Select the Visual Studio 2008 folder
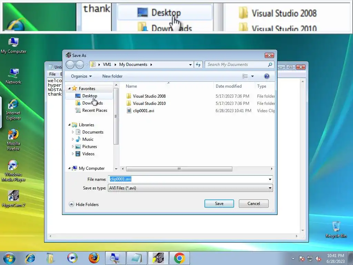Image resolution: width=353 pixels, height=265 pixels. [149, 96]
